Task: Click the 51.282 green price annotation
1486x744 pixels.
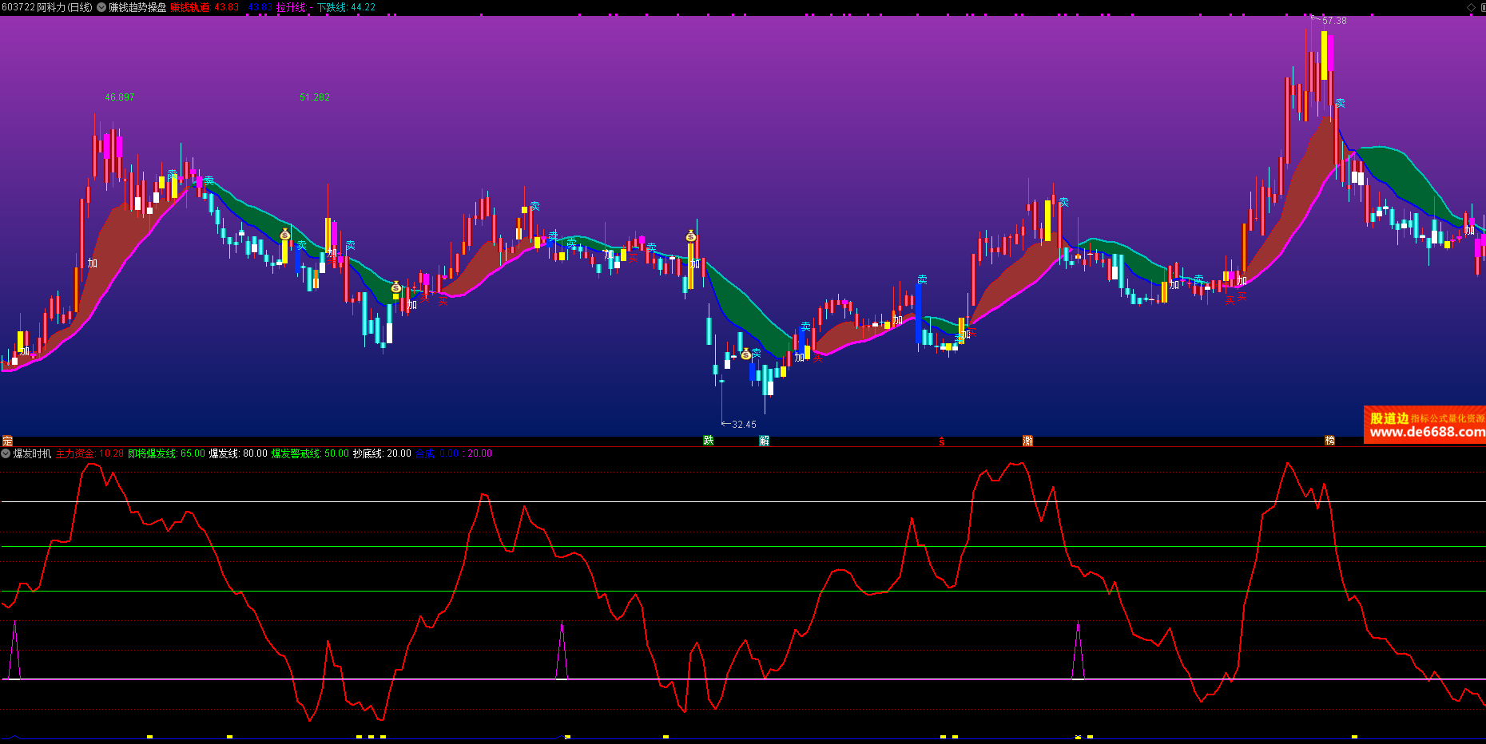Action: pos(314,97)
